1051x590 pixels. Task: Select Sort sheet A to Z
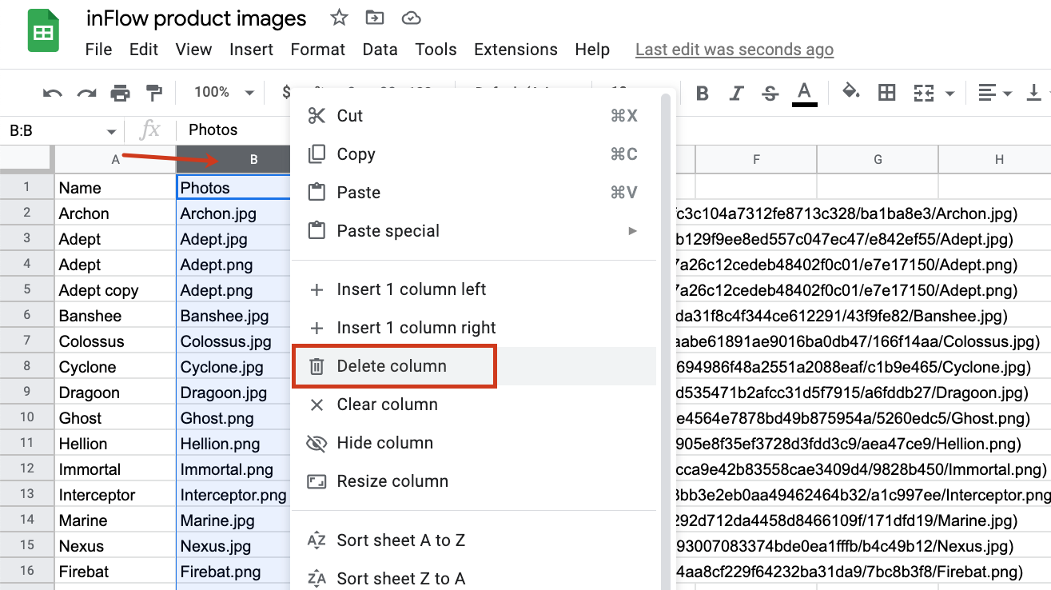pyautogui.click(x=474, y=540)
